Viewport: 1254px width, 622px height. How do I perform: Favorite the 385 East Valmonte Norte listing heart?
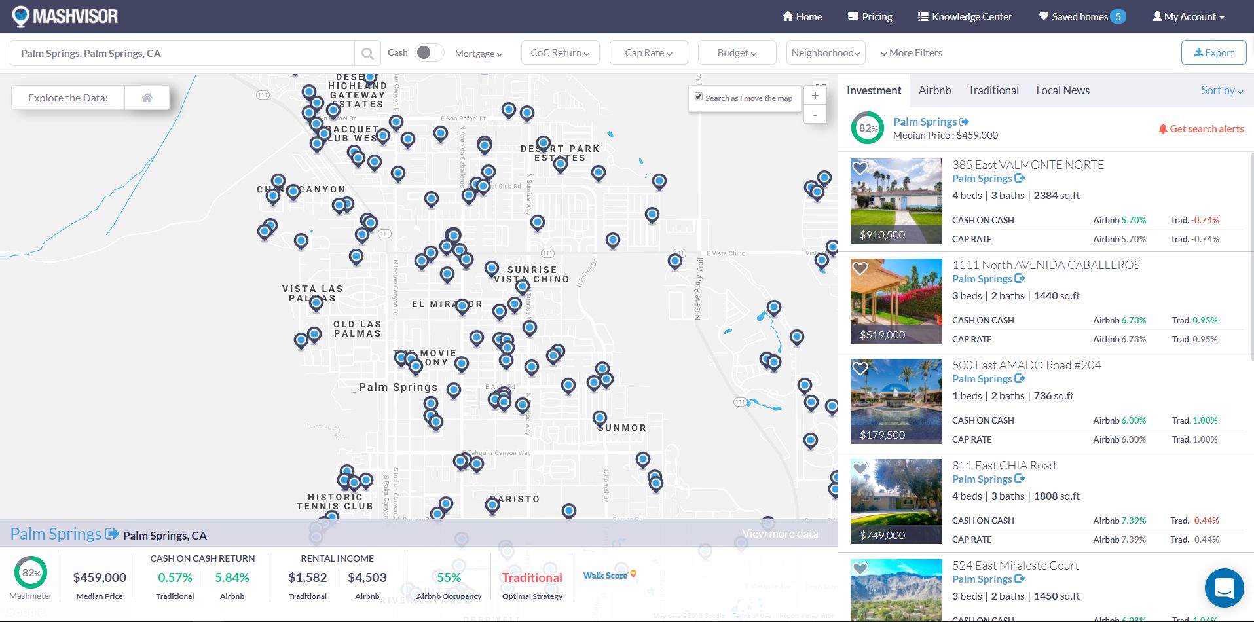[860, 168]
